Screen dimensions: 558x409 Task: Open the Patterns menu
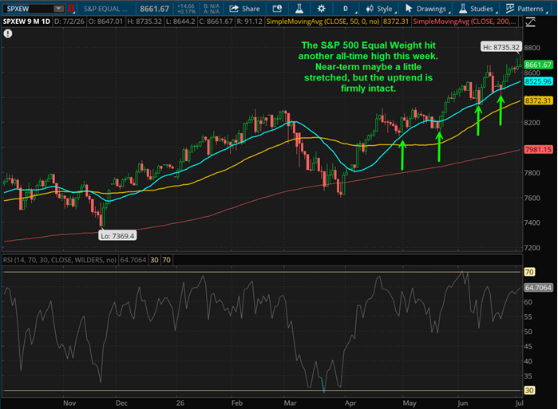point(527,9)
